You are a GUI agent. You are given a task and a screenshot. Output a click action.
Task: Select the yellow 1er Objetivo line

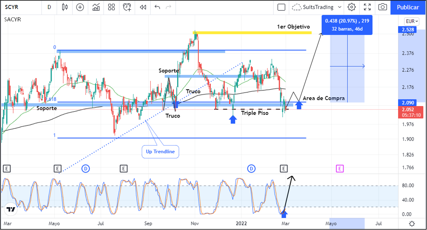pyautogui.click(x=252, y=33)
